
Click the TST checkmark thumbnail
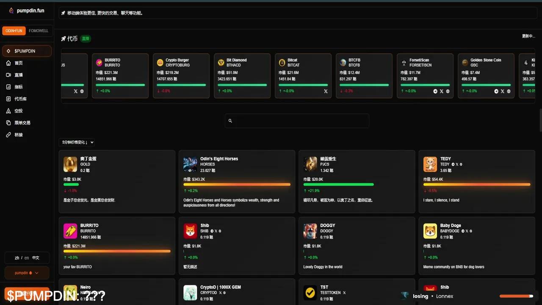(310, 293)
